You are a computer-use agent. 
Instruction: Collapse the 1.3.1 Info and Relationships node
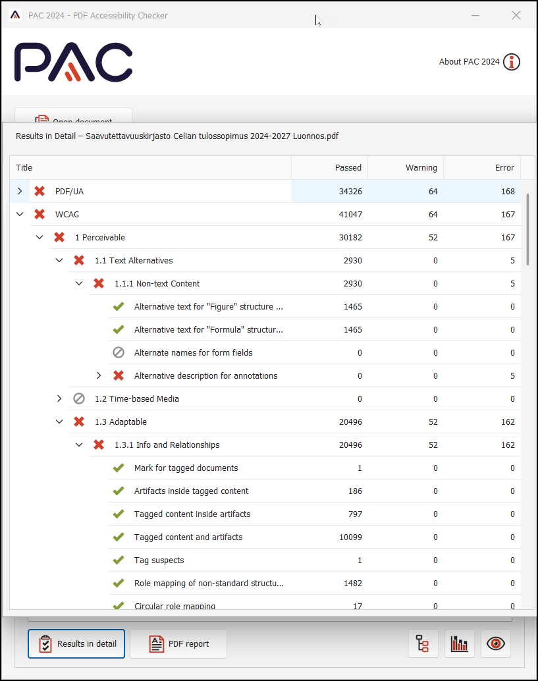[x=79, y=445]
